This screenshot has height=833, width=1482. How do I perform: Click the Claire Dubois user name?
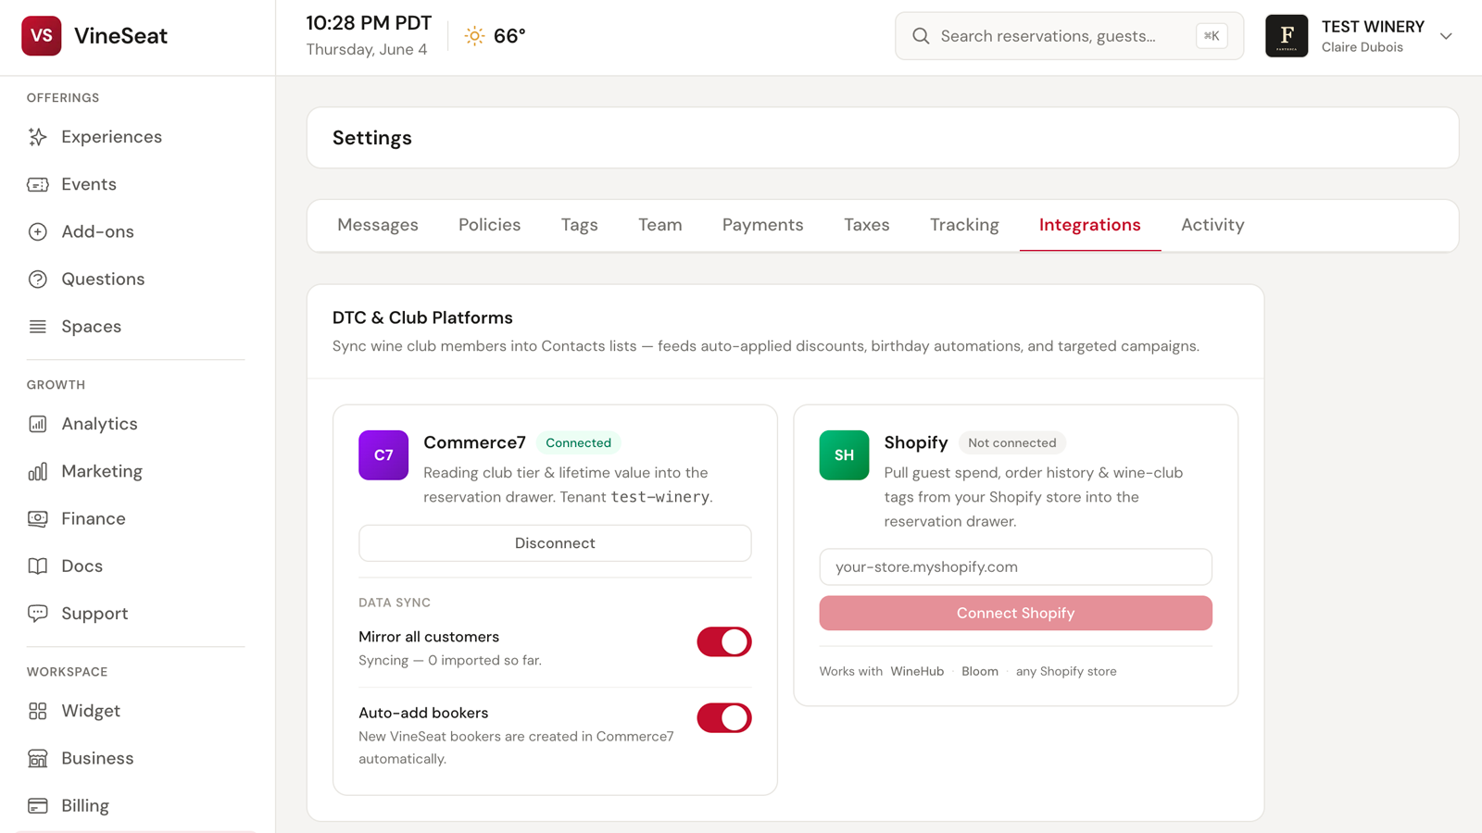(x=1362, y=47)
